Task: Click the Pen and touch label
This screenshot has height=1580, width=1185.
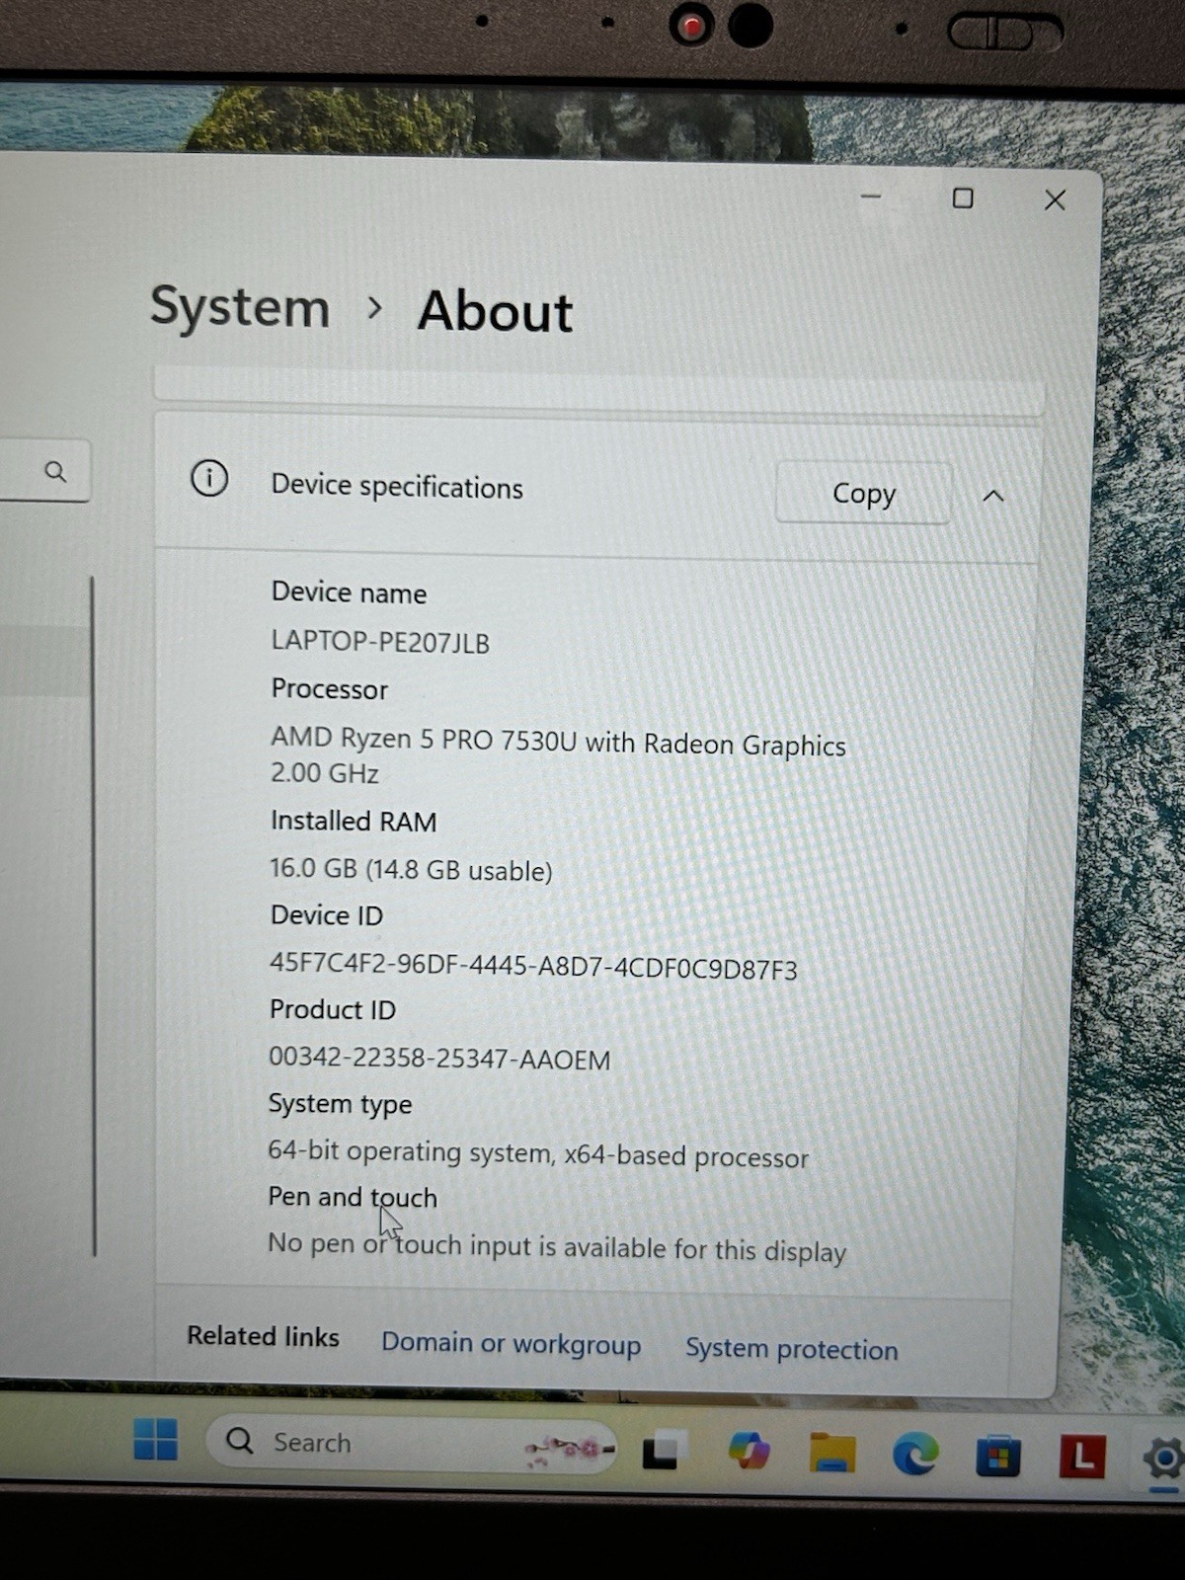Action: click(x=353, y=1197)
